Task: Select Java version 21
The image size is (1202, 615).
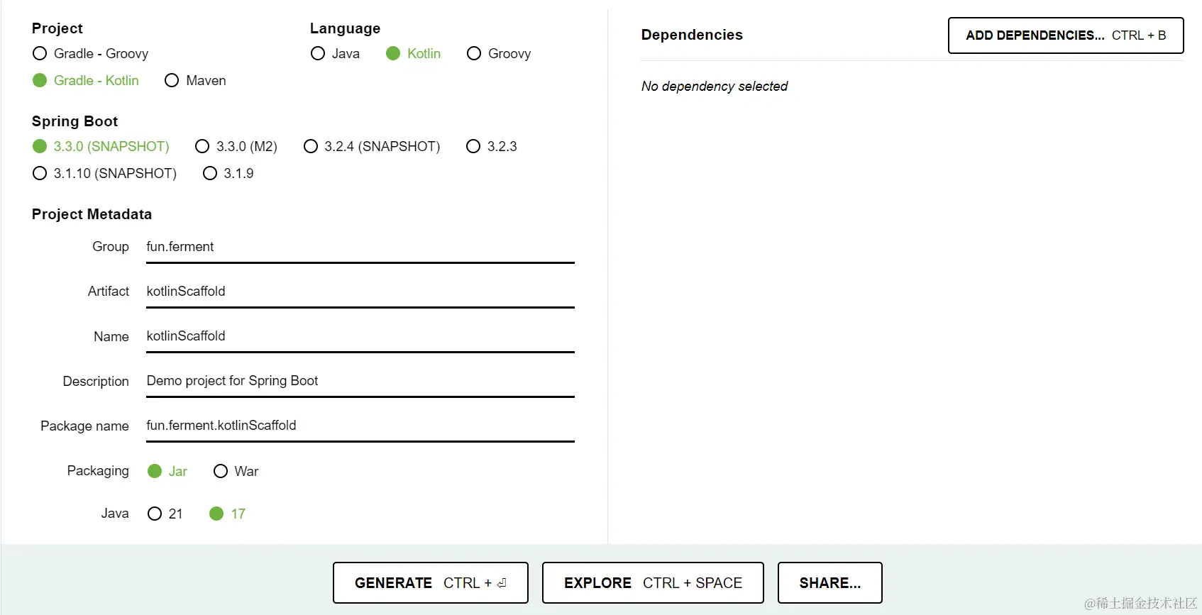Action: 165,514
